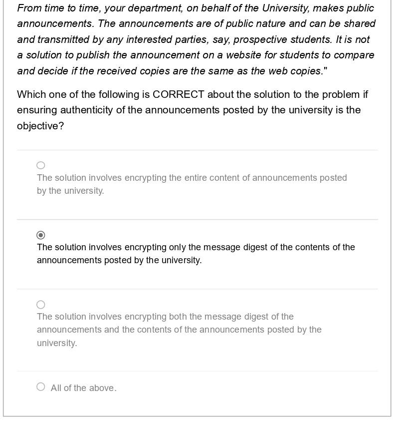This screenshot has width=393, height=421.
Task: Click the divider above the first option
Action: click(x=196, y=149)
